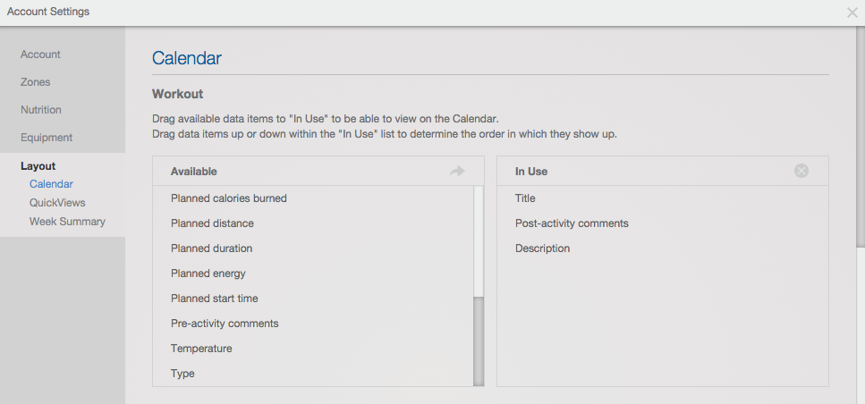Open the Zones settings section
Viewport: 865px width, 404px height.
click(35, 82)
